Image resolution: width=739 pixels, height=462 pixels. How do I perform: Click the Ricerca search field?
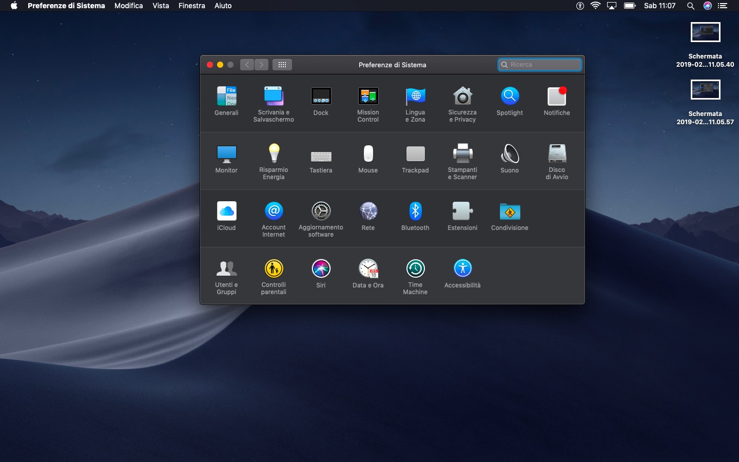(539, 65)
